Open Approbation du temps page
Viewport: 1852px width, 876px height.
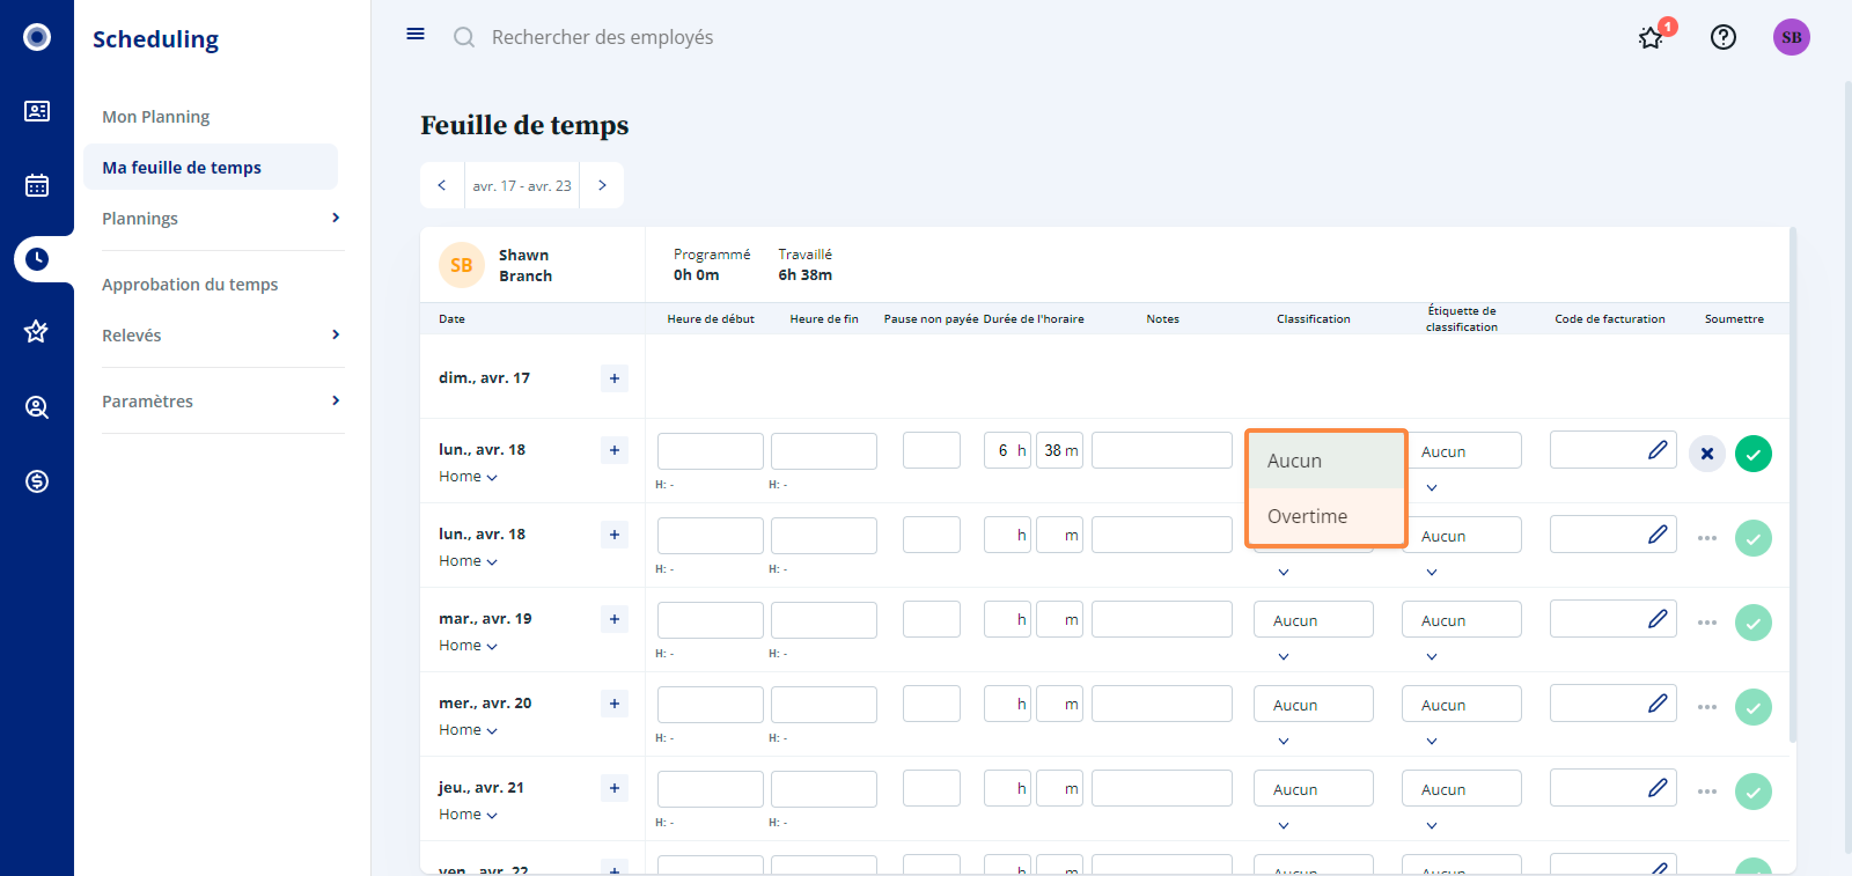189,285
